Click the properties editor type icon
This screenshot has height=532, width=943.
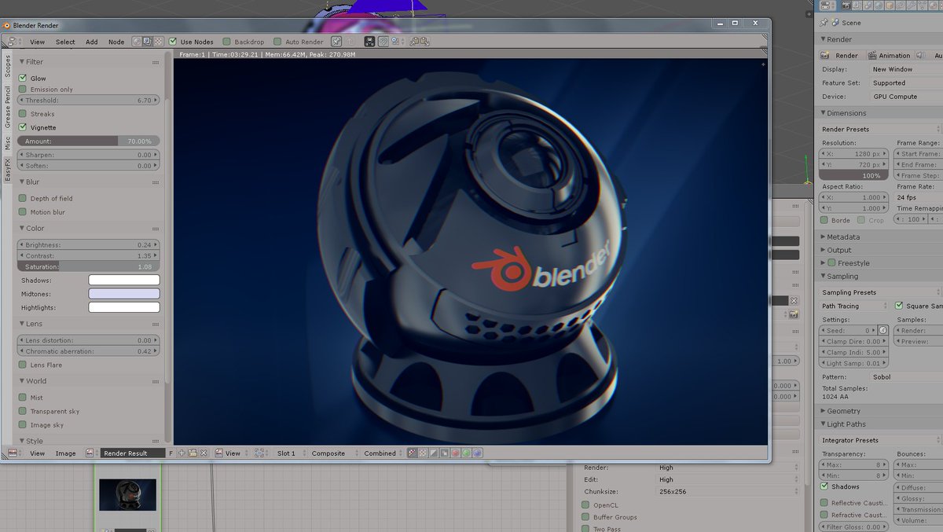click(x=826, y=6)
